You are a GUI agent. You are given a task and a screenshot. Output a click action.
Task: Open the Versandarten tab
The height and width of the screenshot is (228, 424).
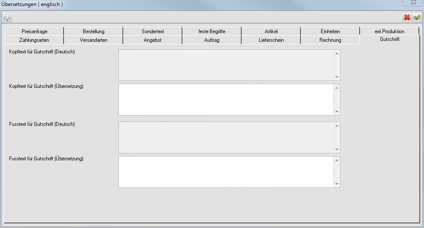[x=93, y=40]
